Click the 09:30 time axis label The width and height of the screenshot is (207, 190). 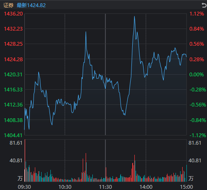pyautogui.click(x=24, y=187)
